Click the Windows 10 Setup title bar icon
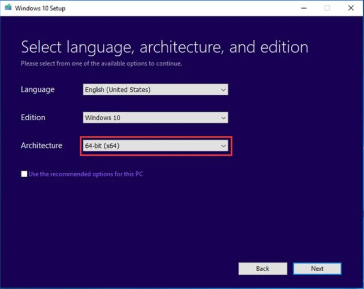364x289 pixels. point(8,8)
